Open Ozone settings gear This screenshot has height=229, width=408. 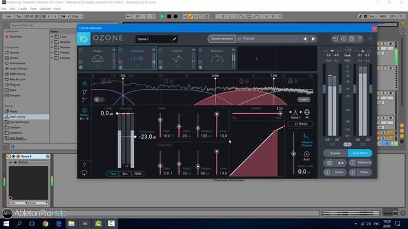click(x=351, y=39)
